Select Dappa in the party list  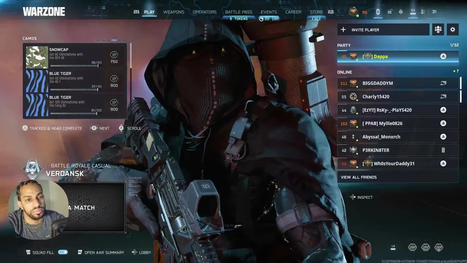tap(398, 57)
